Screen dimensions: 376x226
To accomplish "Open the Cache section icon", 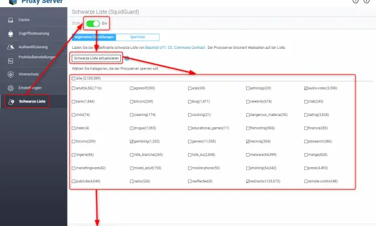I will click(x=11, y=20).
